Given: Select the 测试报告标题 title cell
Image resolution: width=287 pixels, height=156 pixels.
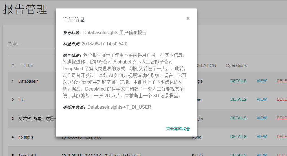Looking at the screenshot, I should pyautogui.click(x=37, y=119).
